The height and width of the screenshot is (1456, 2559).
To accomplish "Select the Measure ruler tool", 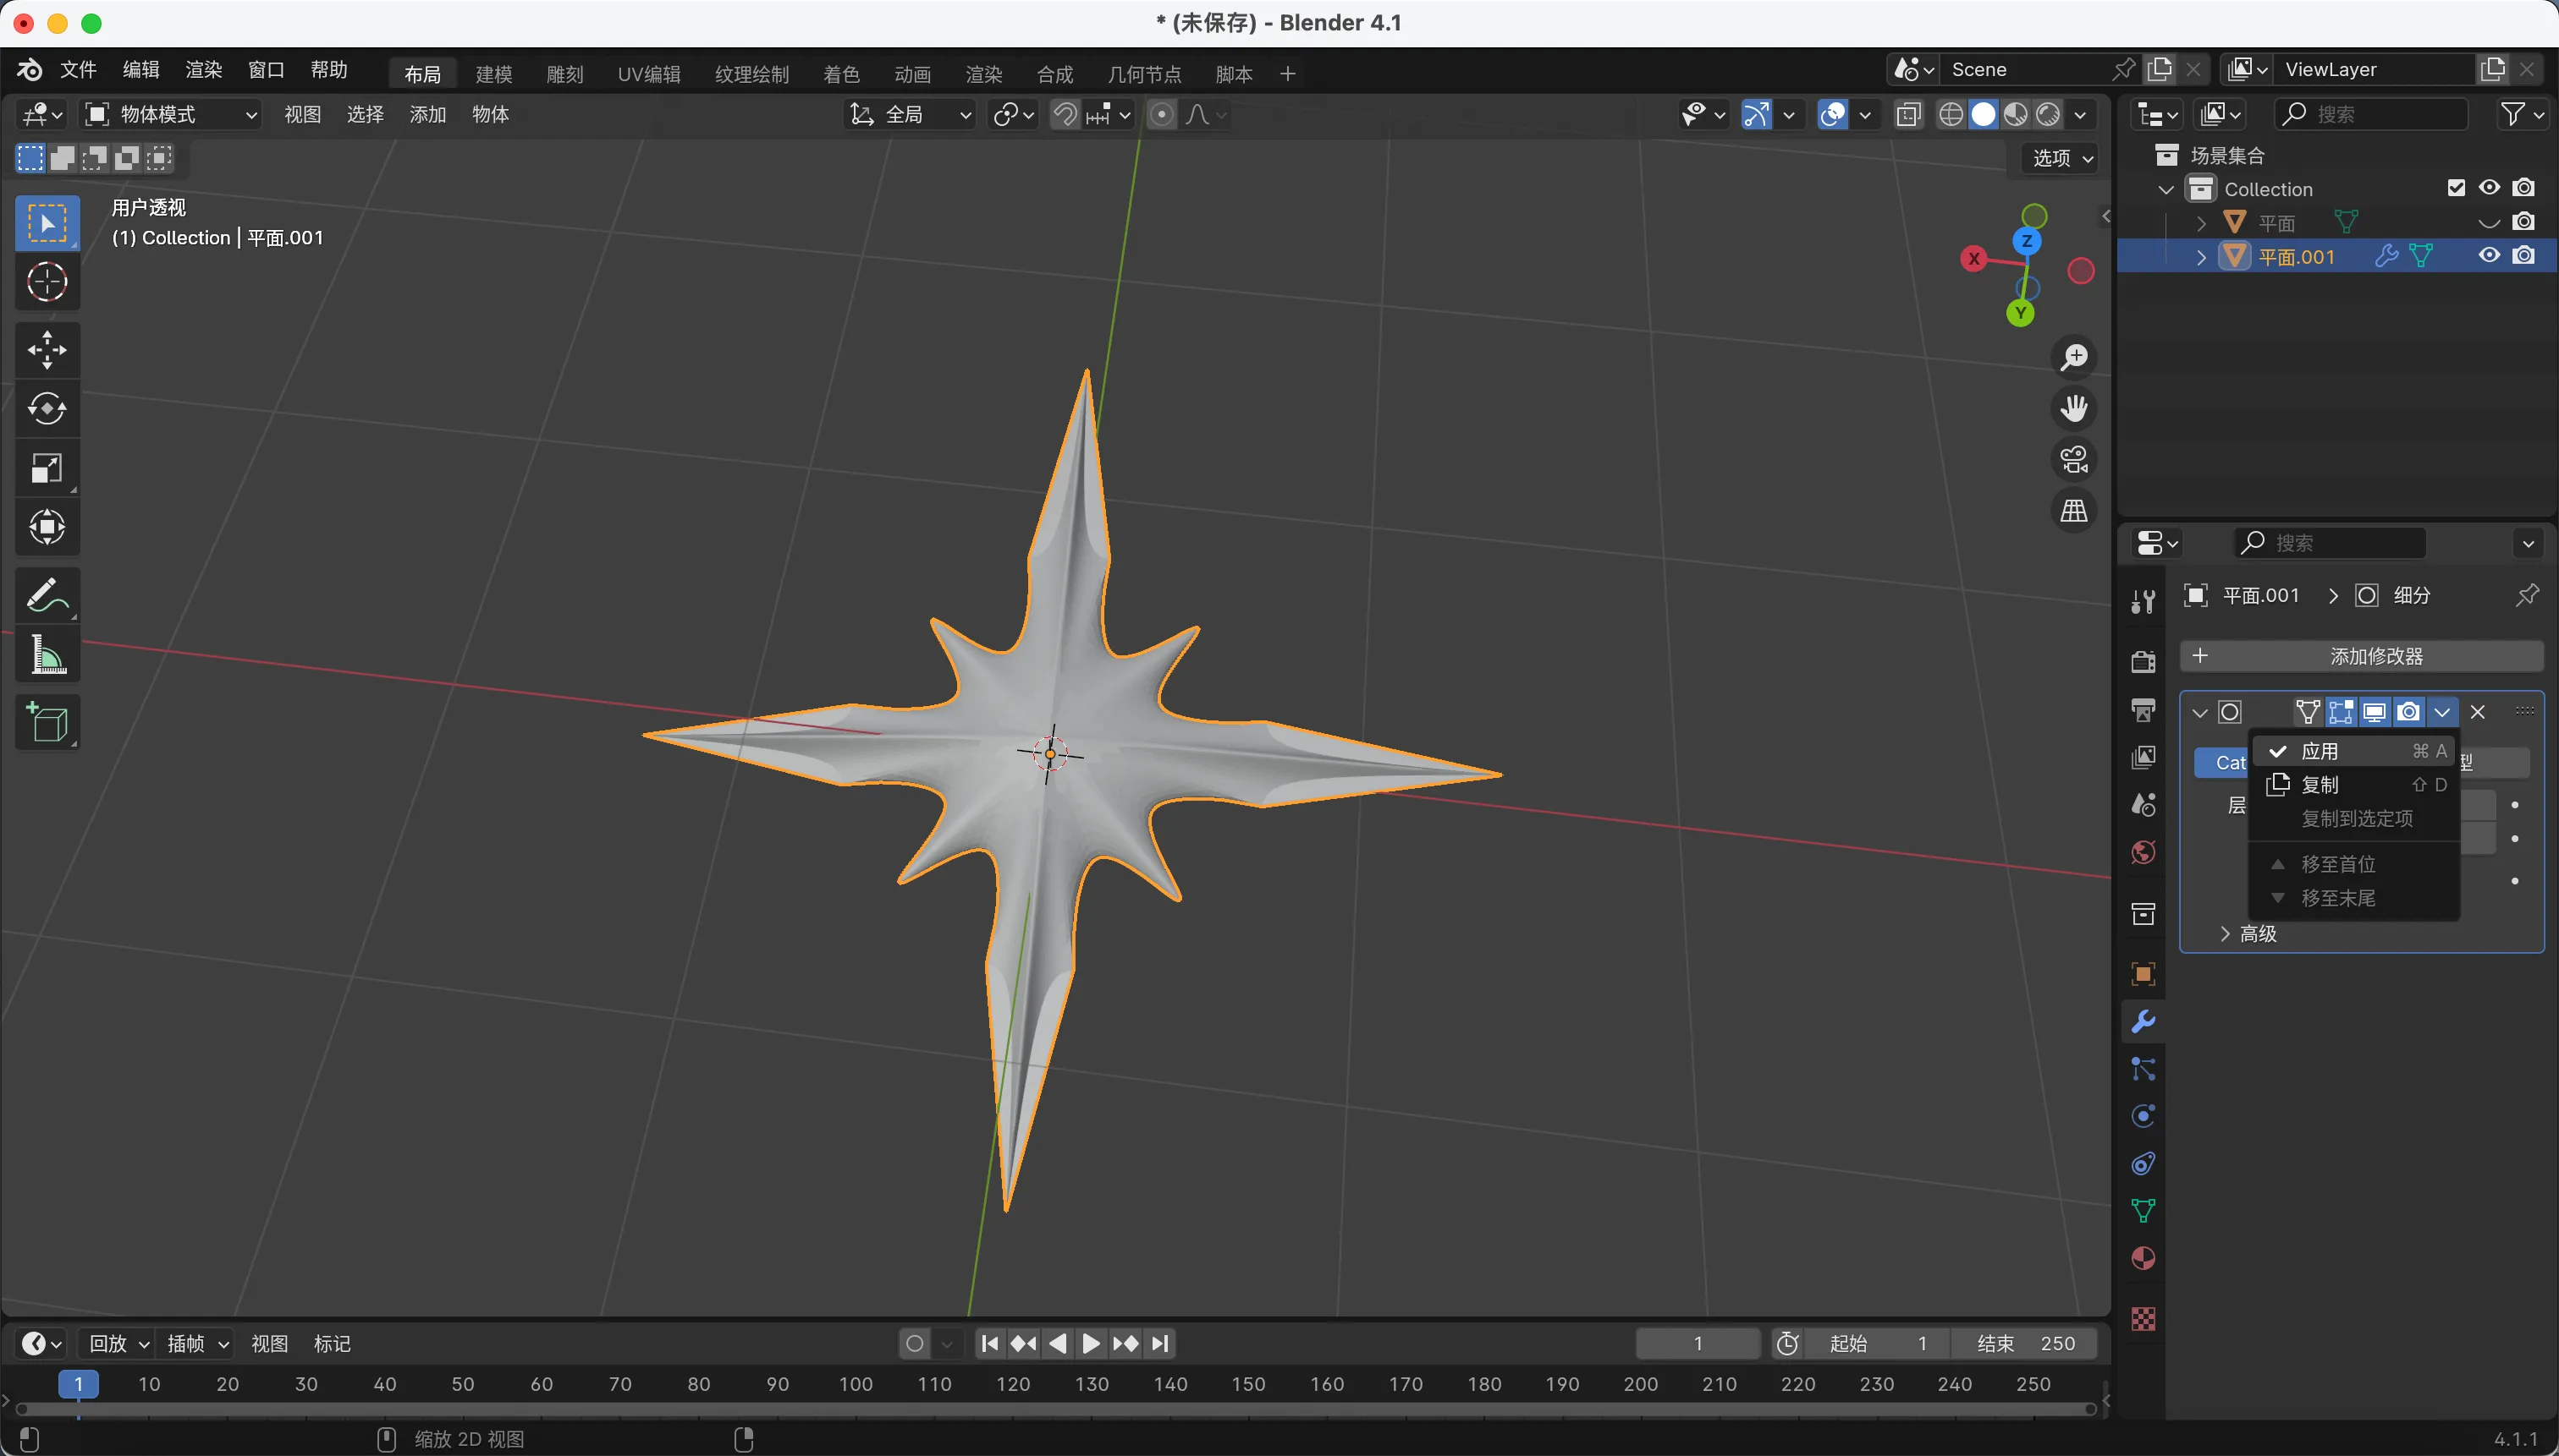I will [47, 656].
